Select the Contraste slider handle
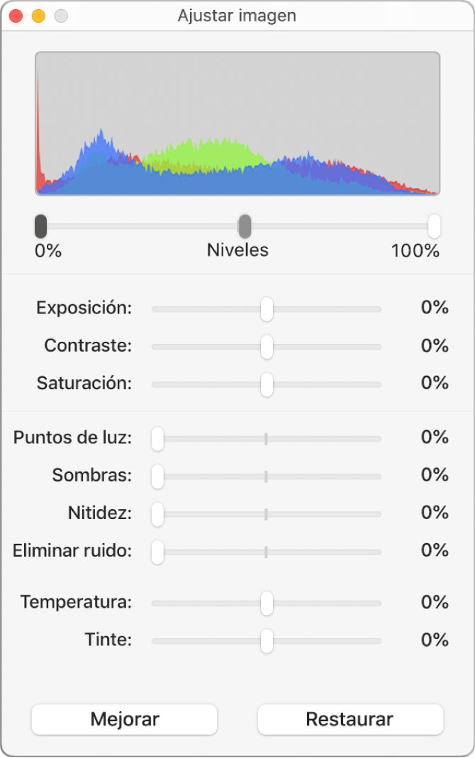This screenshot has height=758, width=475. pyautogui.click(x=267, y=346)
